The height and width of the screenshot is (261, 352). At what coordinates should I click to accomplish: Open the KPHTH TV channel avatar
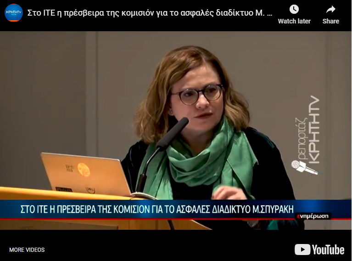click(14, 12)
